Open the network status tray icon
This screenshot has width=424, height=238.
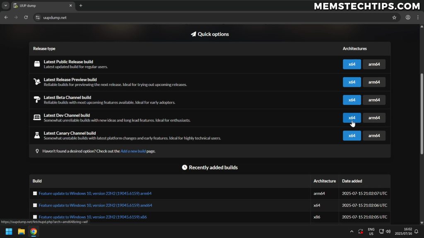pyautogui.click(x=381, y=231)
